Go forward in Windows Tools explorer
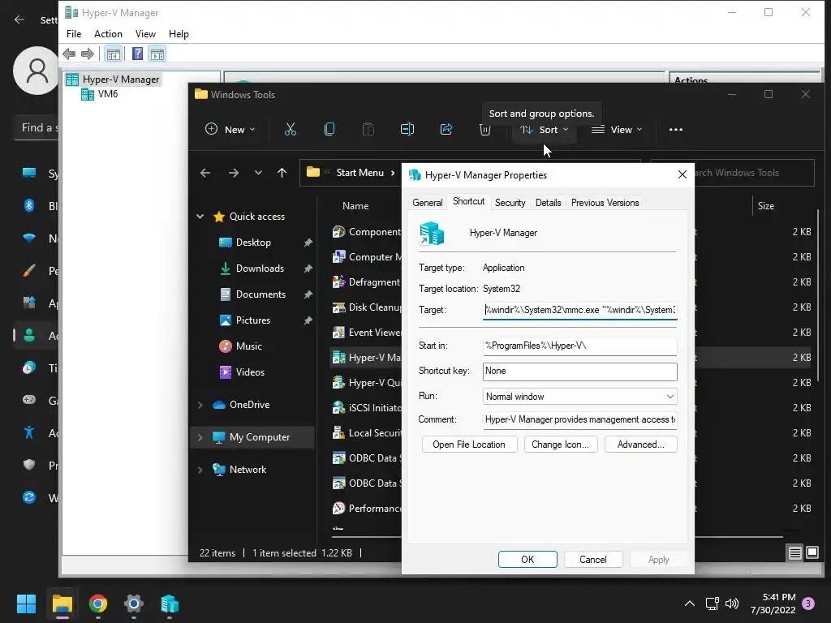The height and width of the screenshot is (623, 831). [x=233, y=173]
